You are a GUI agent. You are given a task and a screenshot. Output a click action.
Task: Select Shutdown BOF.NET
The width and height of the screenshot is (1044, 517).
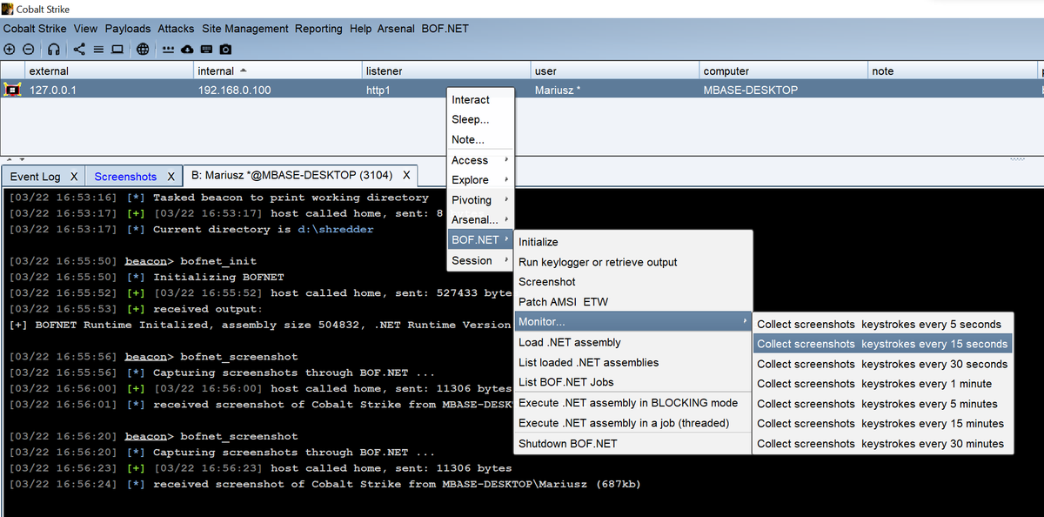point(633,444)
